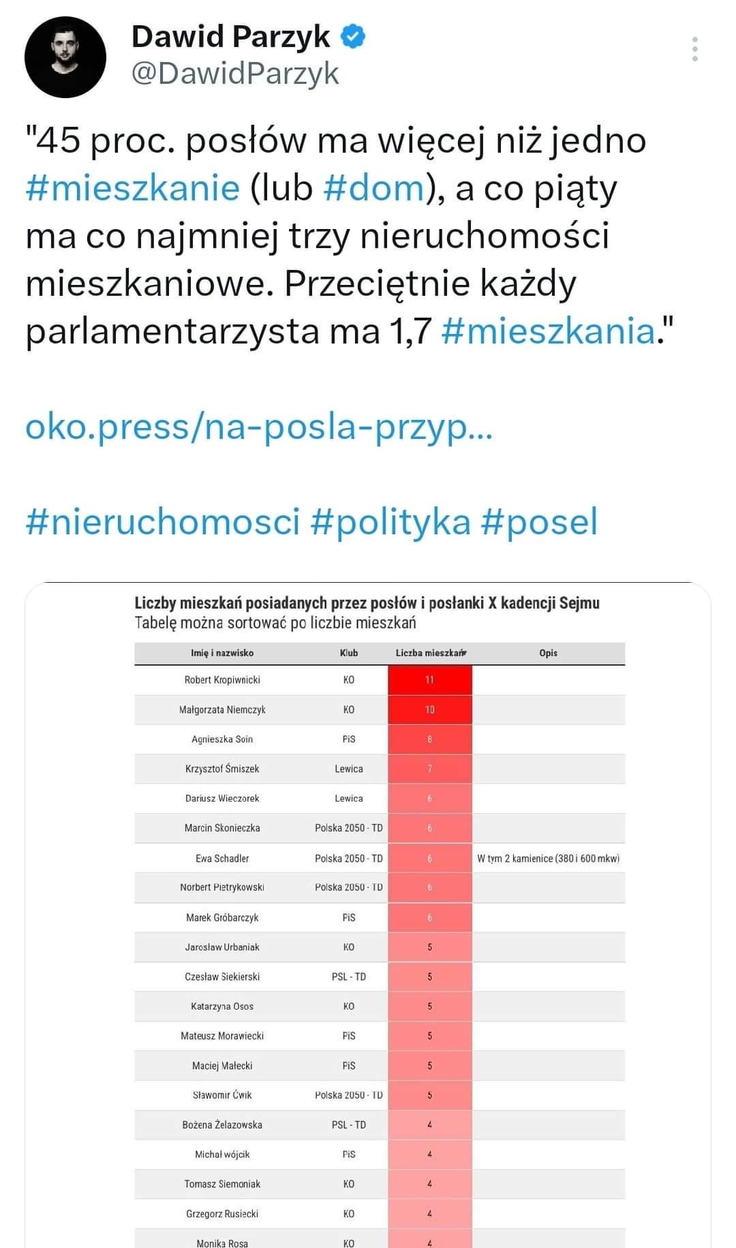Click the Ewa Schadler description cell
736x1248 pixels.
(548, 858)
